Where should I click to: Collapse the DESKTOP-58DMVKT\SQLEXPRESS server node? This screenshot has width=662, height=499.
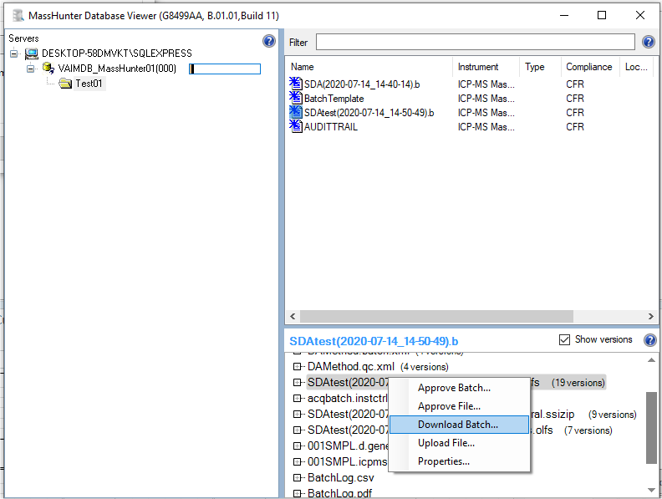[14, 53]
